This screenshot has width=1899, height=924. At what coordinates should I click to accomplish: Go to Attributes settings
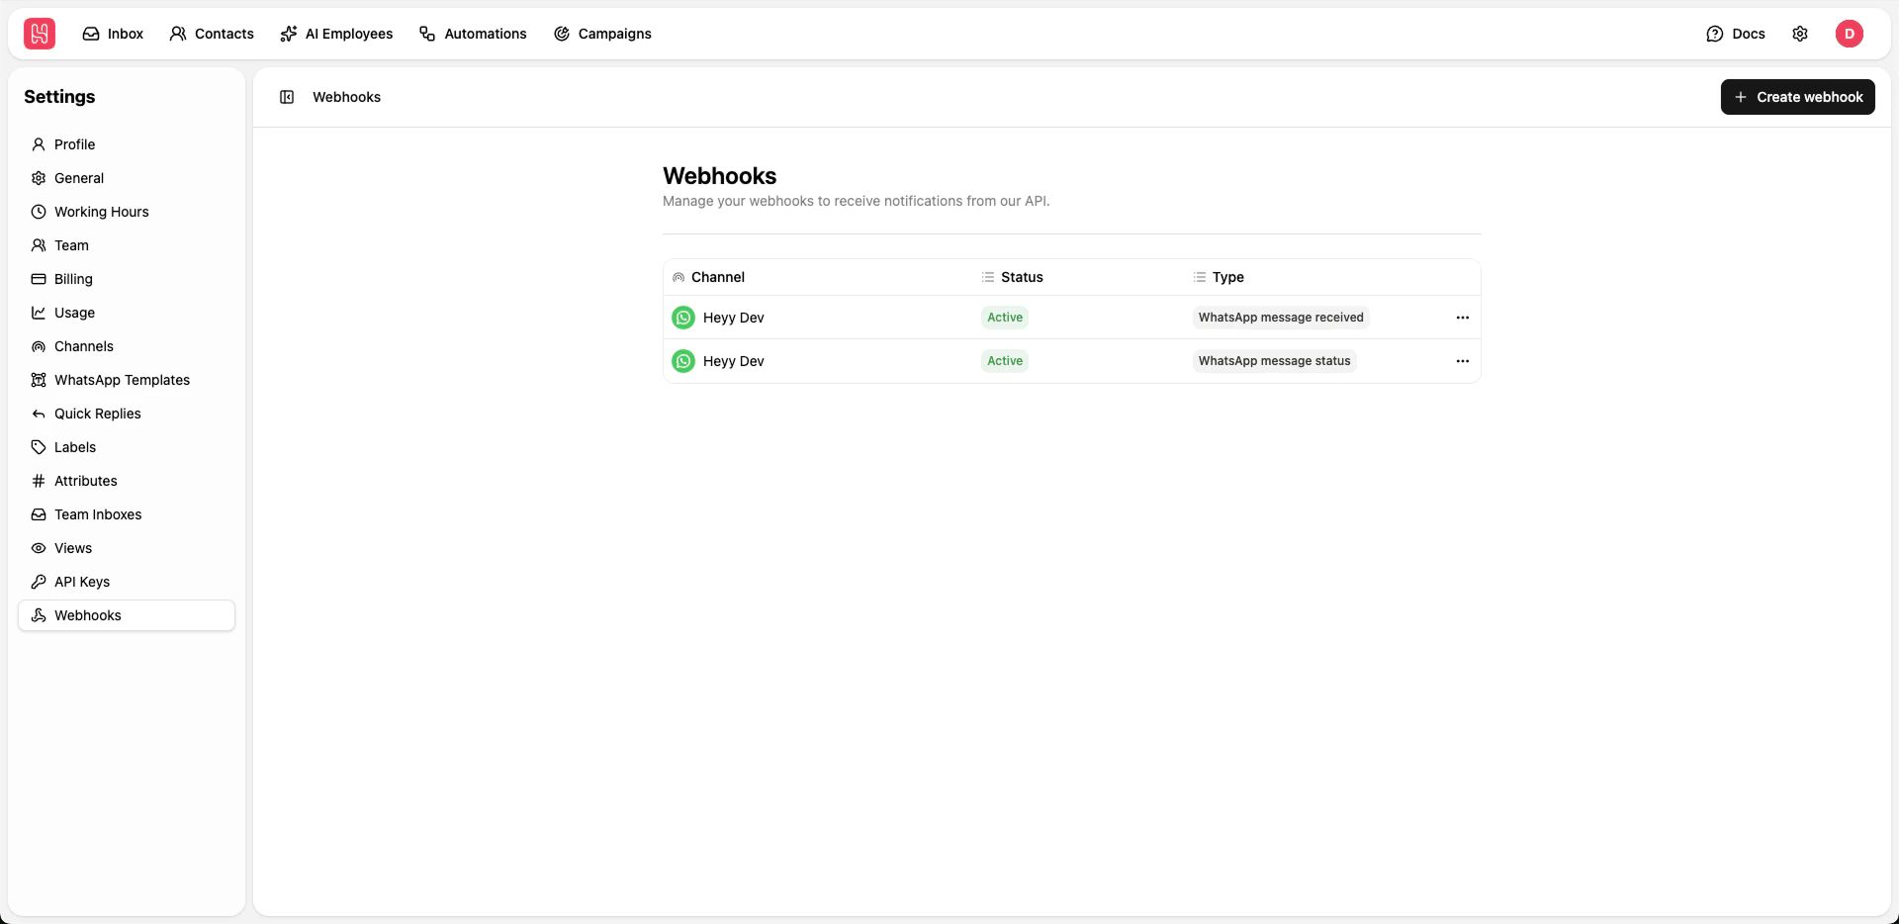click(127, 481)
